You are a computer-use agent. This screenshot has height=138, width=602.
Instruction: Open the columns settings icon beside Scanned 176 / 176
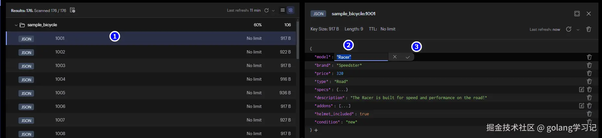click(x=73, y=10)
